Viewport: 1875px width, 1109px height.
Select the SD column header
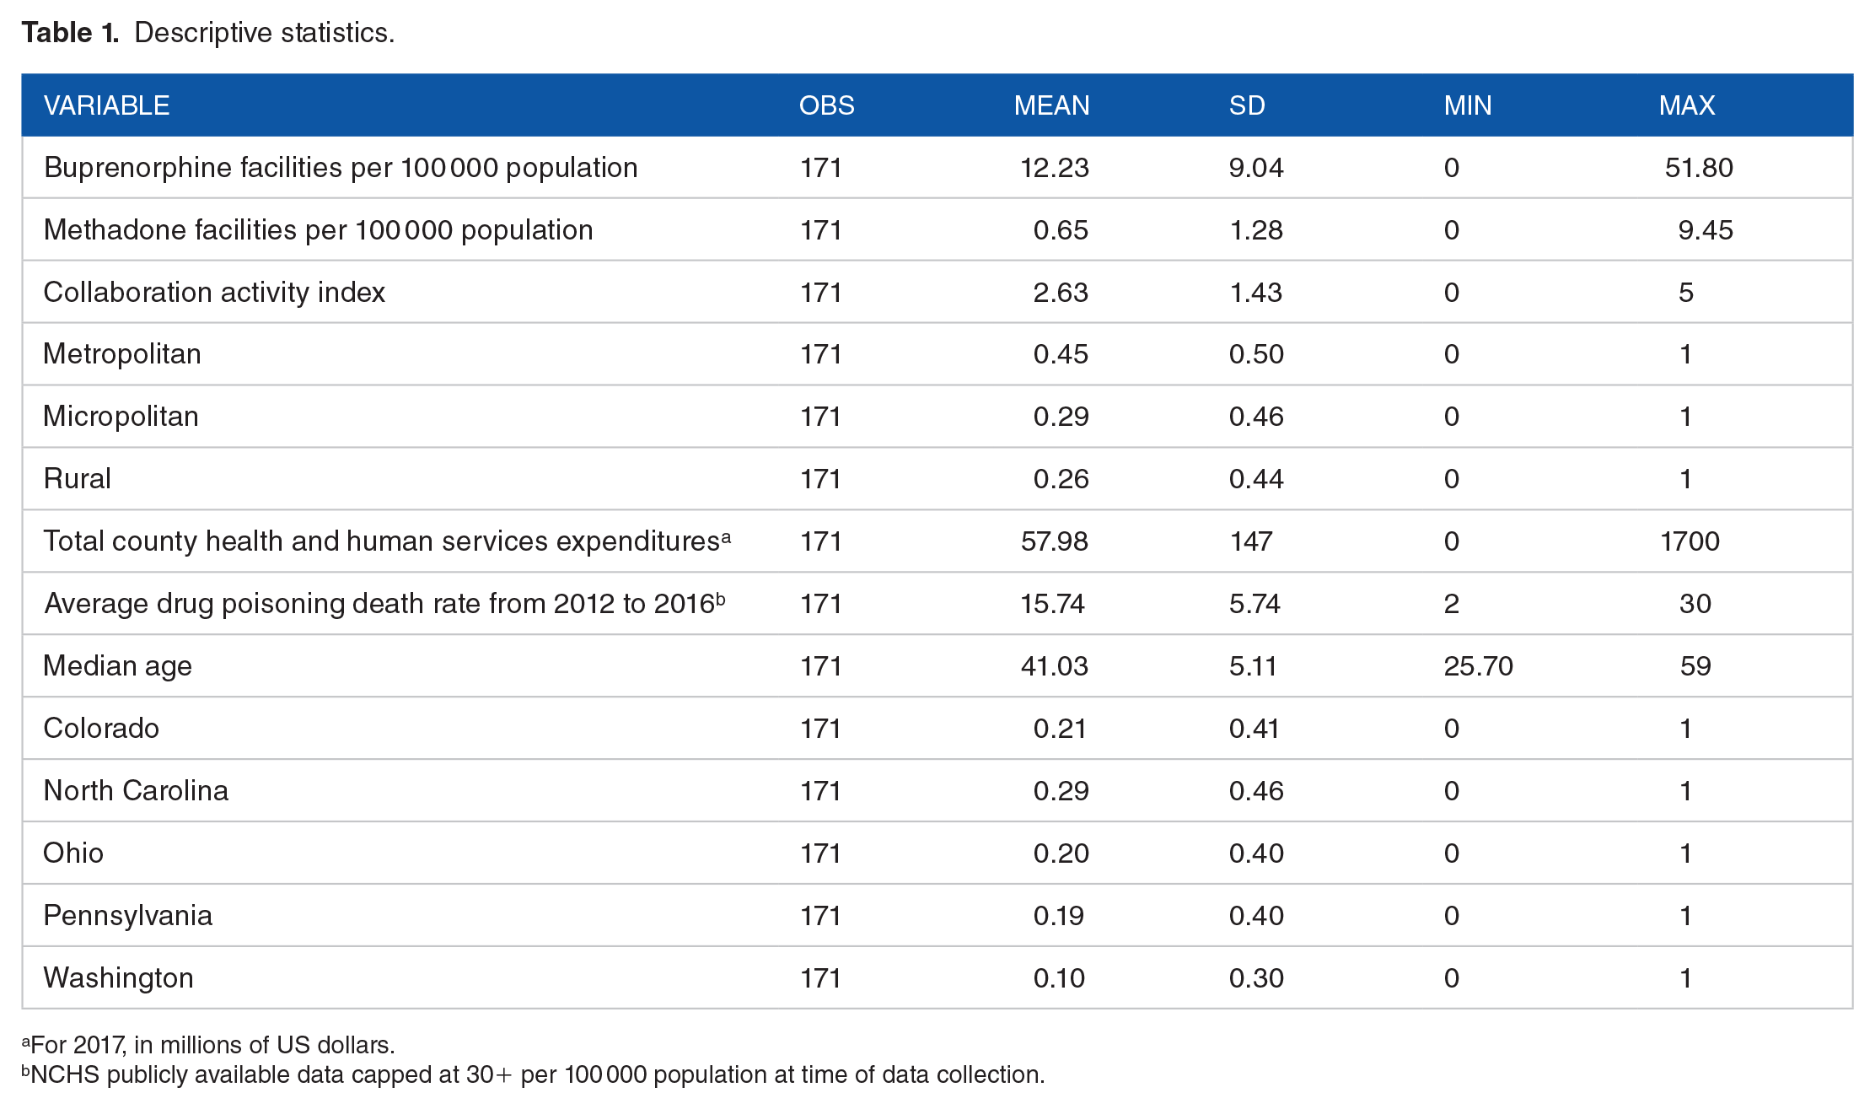click(x=1247, y=105)
